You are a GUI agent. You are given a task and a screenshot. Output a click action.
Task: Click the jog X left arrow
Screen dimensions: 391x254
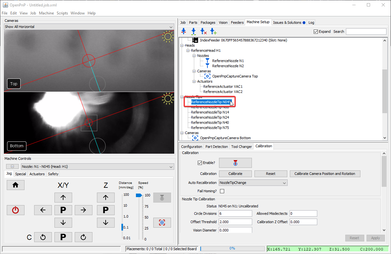point(43,210)
